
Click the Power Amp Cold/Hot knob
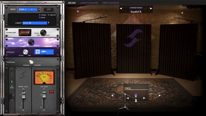point(43,33)
